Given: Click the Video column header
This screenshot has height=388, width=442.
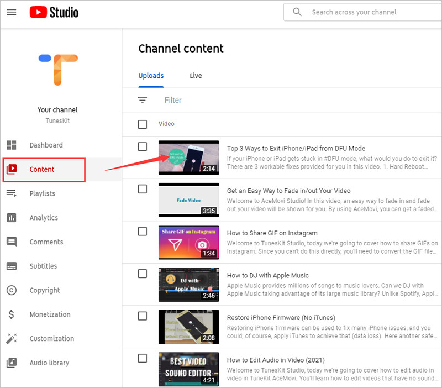Looking at the screenshot, I should [x=166, y=124].
